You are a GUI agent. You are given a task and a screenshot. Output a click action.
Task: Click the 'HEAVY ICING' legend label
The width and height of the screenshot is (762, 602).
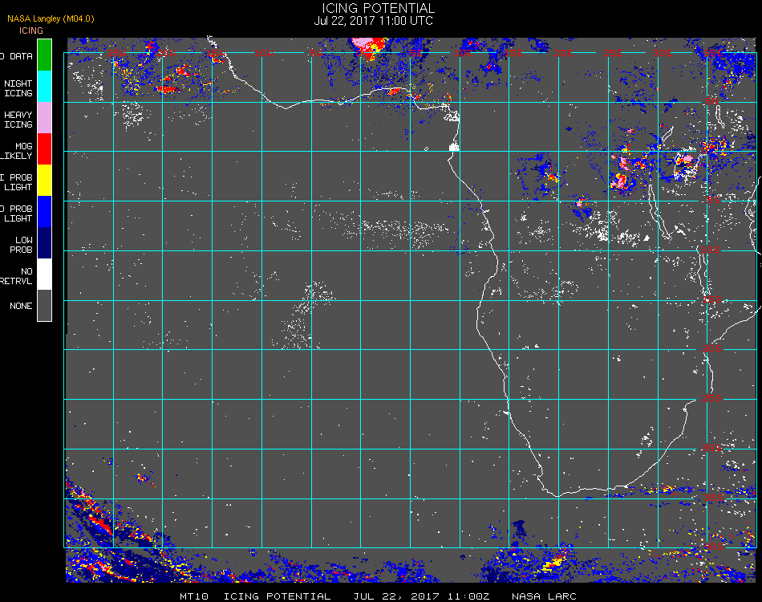point(18,120)
